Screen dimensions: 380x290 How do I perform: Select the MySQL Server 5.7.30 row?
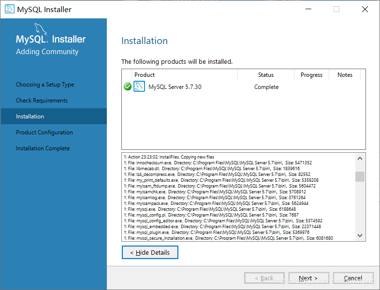(x=244, y=87)
